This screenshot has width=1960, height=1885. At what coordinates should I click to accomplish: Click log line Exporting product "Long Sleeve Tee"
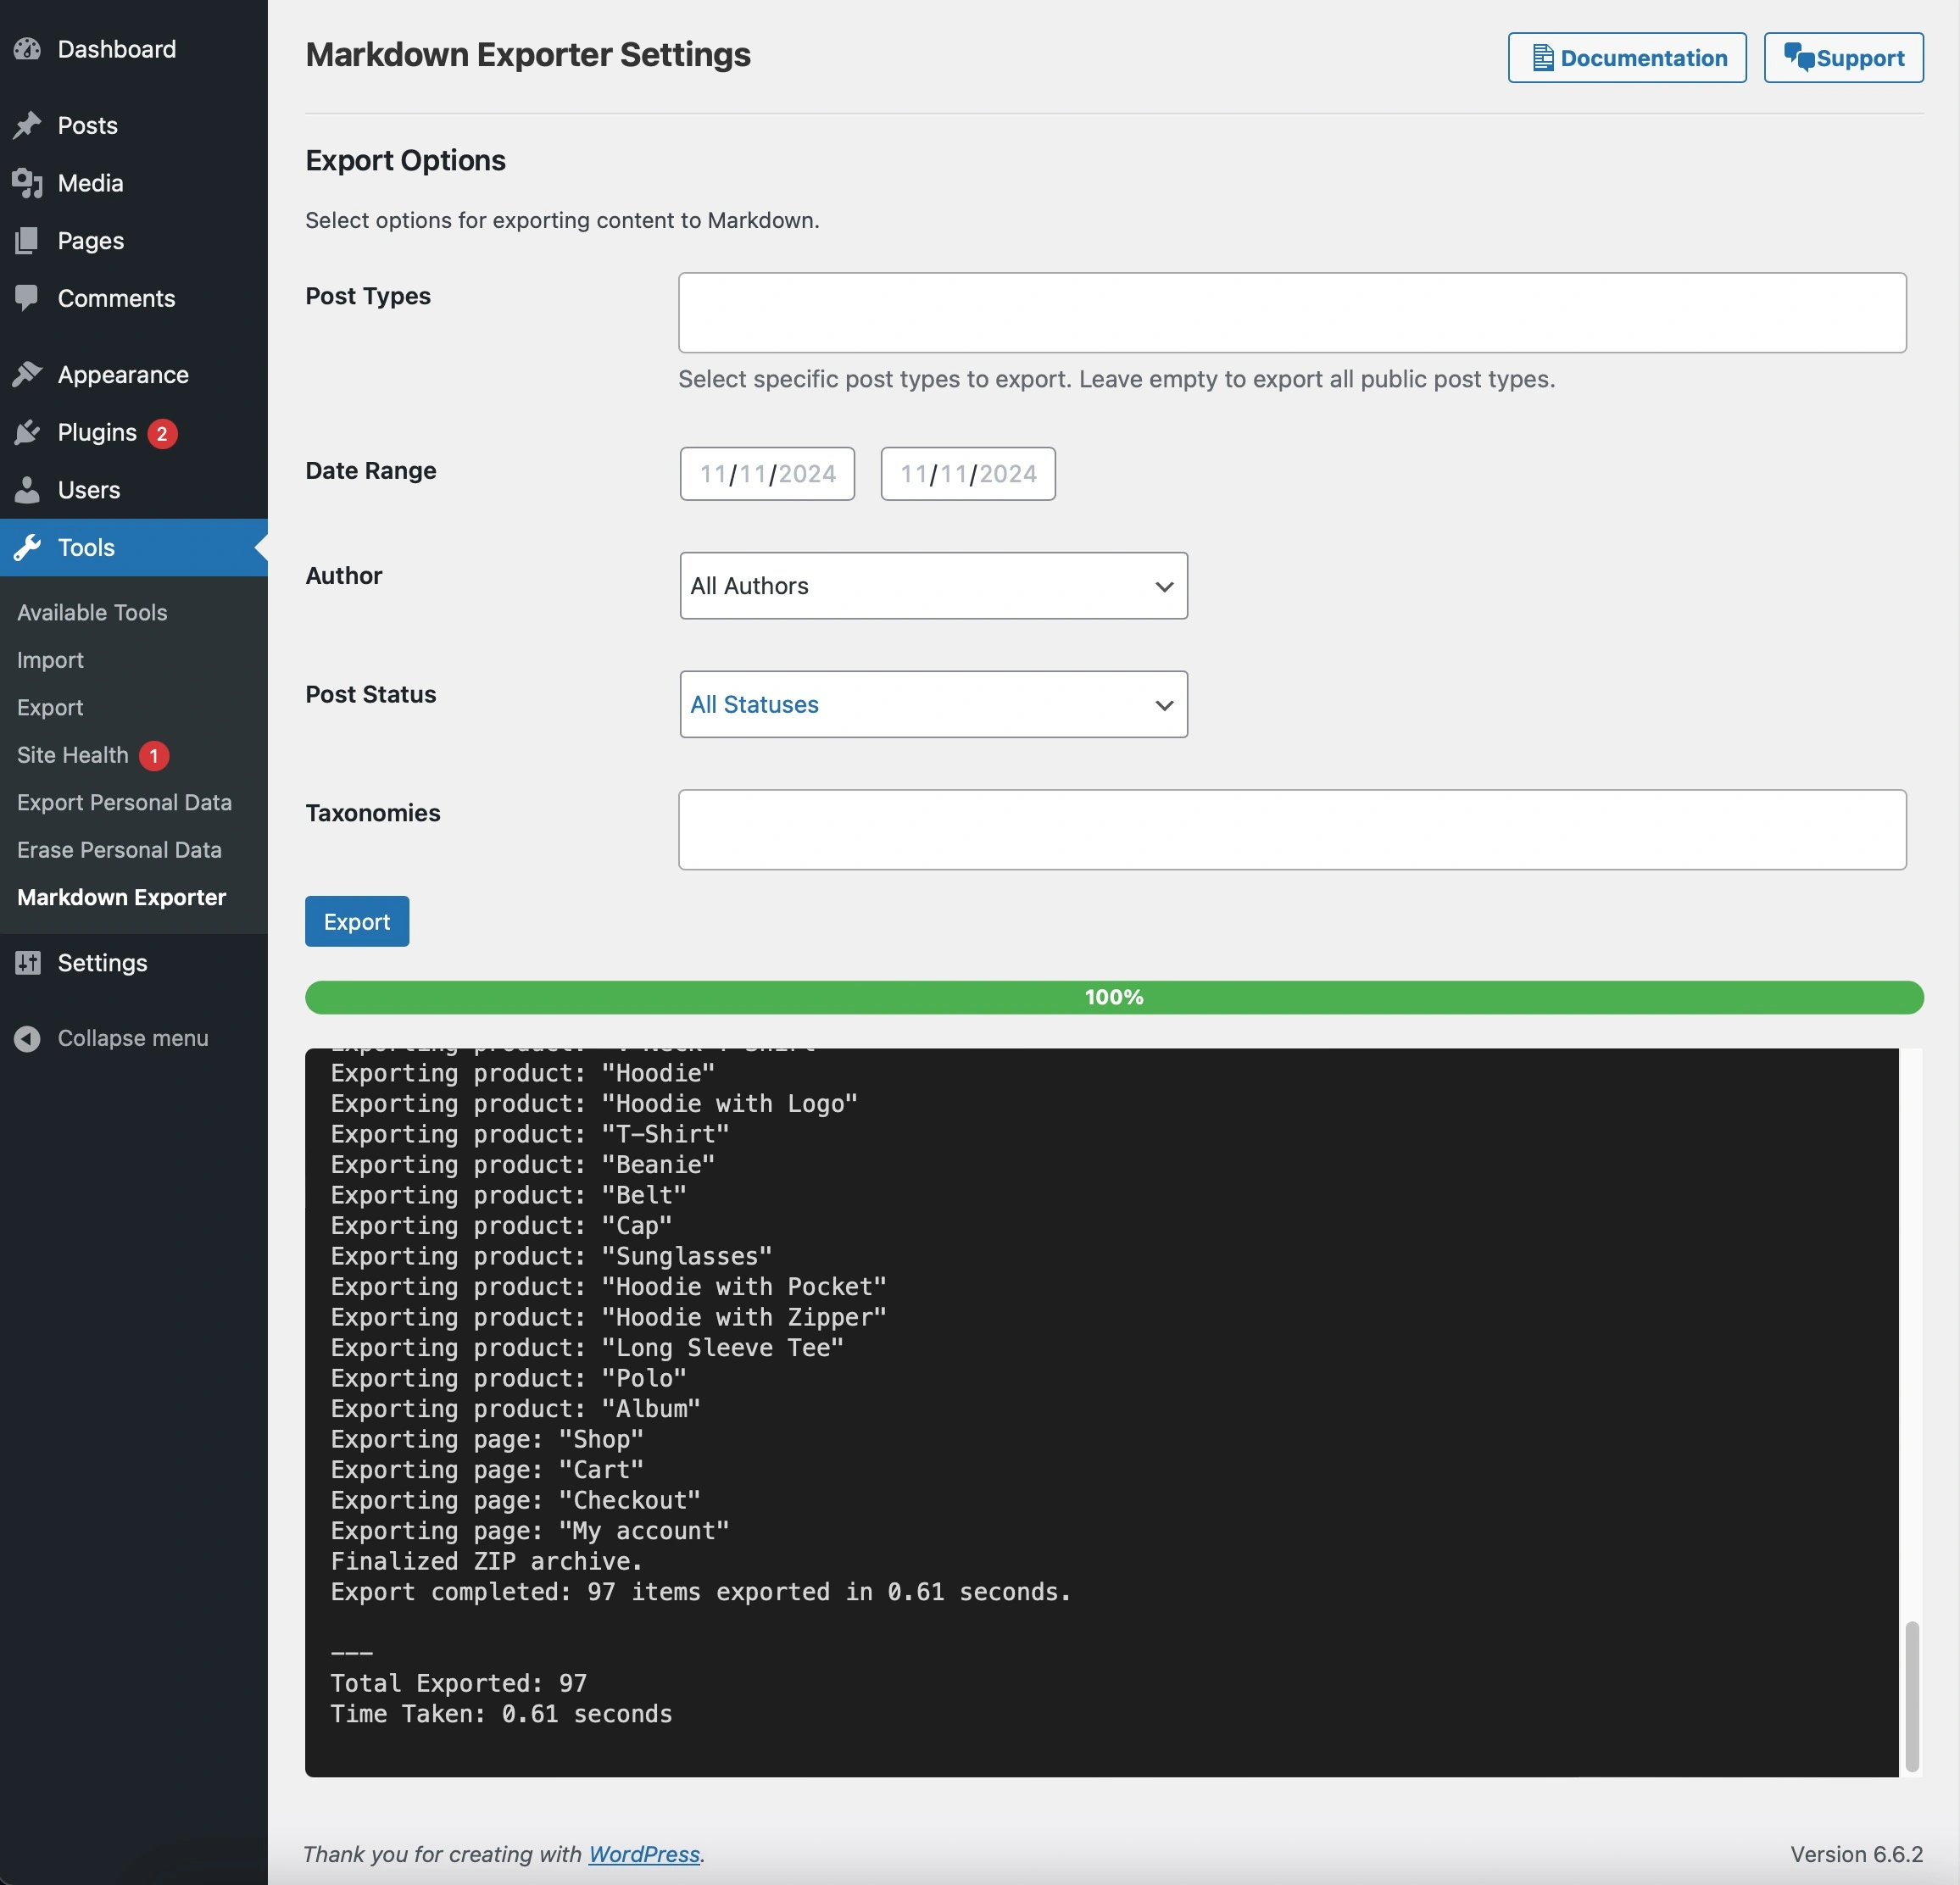[x=588, y=1348]
